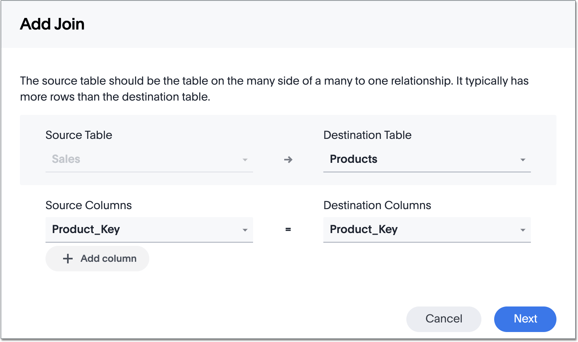Click the Destination Columns label
Image resolution: width=578 pixels, height=342 pixels.
pos(377,205)
